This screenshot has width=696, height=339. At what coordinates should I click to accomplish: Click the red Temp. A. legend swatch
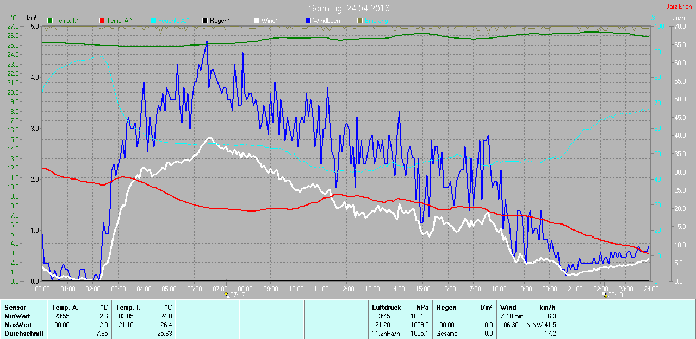[x=101, y=21]
